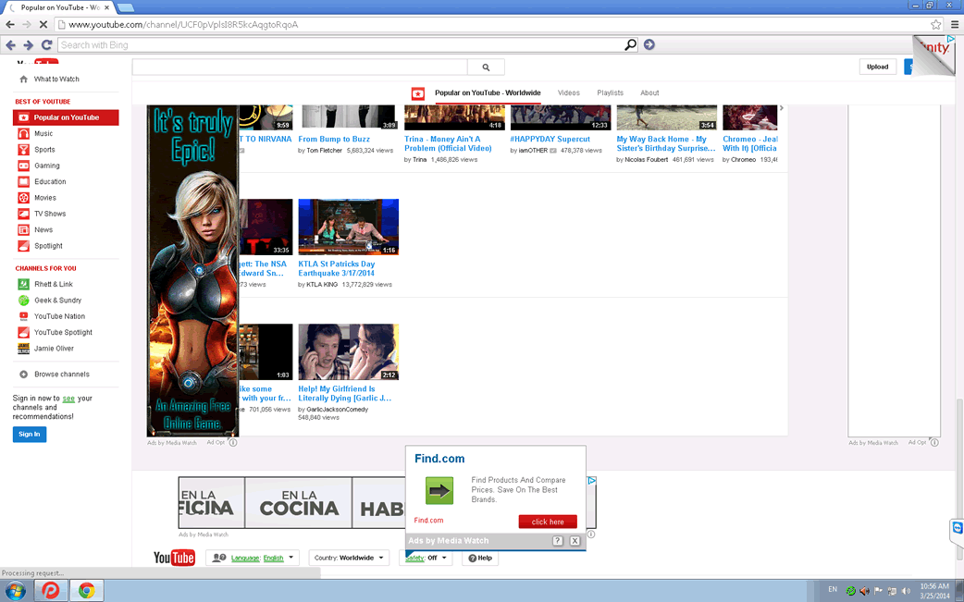The width and height of the screenshot is (964, 602).
Task: Switch to the Videos tab
Action: 568,92
